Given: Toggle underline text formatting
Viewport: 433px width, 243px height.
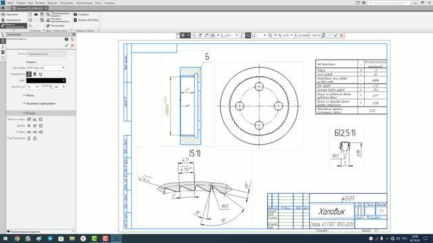Looking at the screenshot, I should tap(41, 74).
